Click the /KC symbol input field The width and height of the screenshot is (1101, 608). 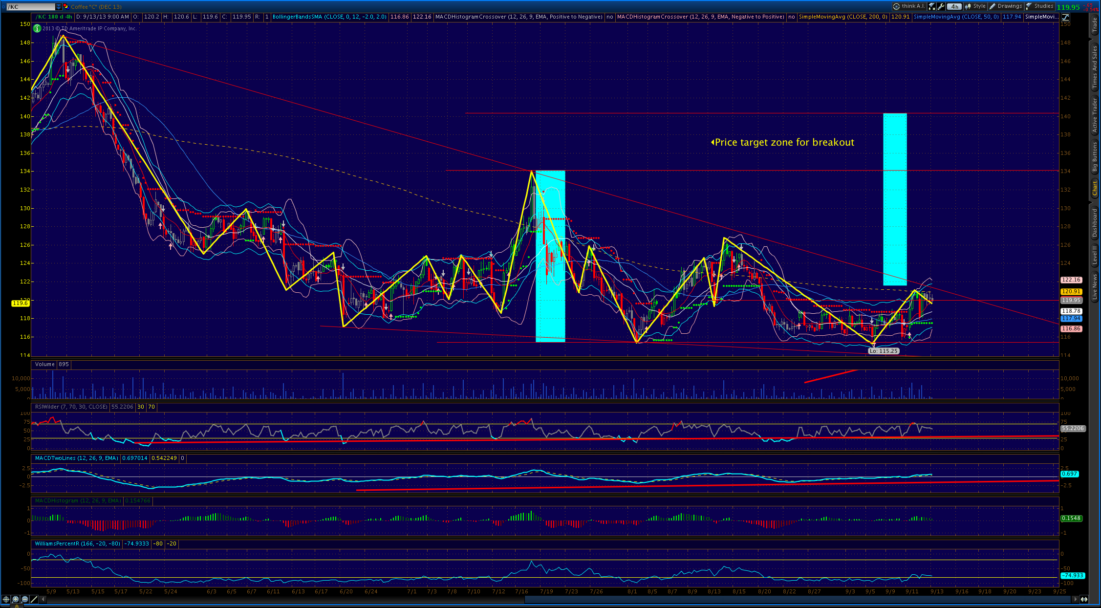31,7
